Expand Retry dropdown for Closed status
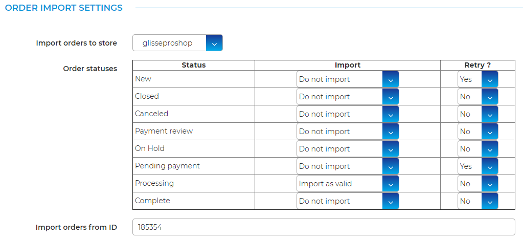Screen dimensions: 523x239 (x=477, y=97)
